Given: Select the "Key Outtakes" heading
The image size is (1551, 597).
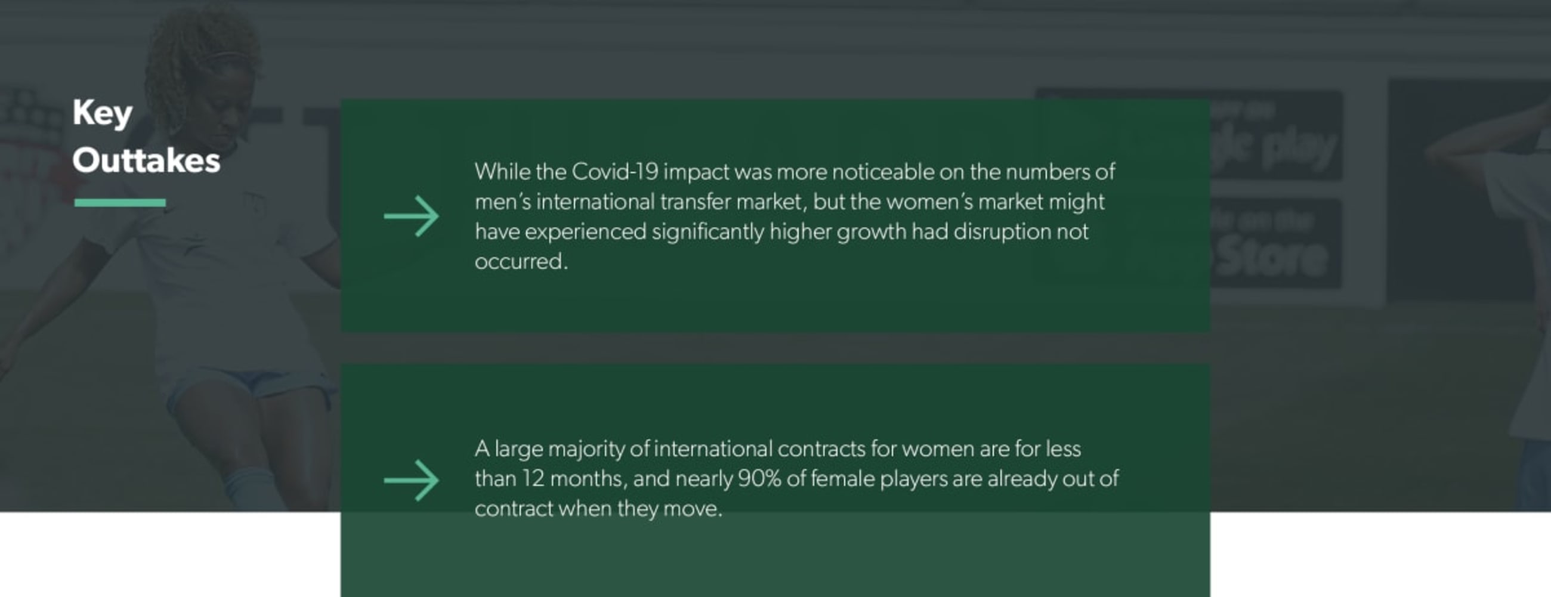Looking at the screenshot, I should [146, 137].
